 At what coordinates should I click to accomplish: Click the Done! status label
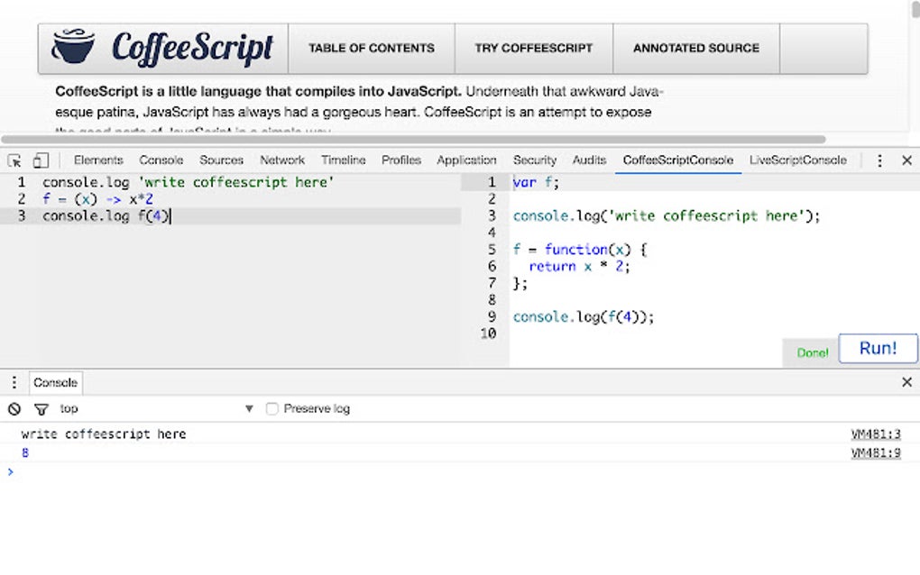(x=813, y=353)
